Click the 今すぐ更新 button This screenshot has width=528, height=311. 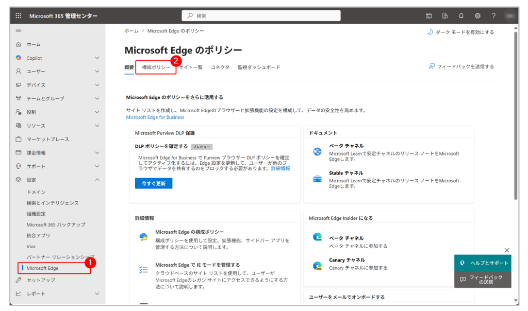[154, 183]
